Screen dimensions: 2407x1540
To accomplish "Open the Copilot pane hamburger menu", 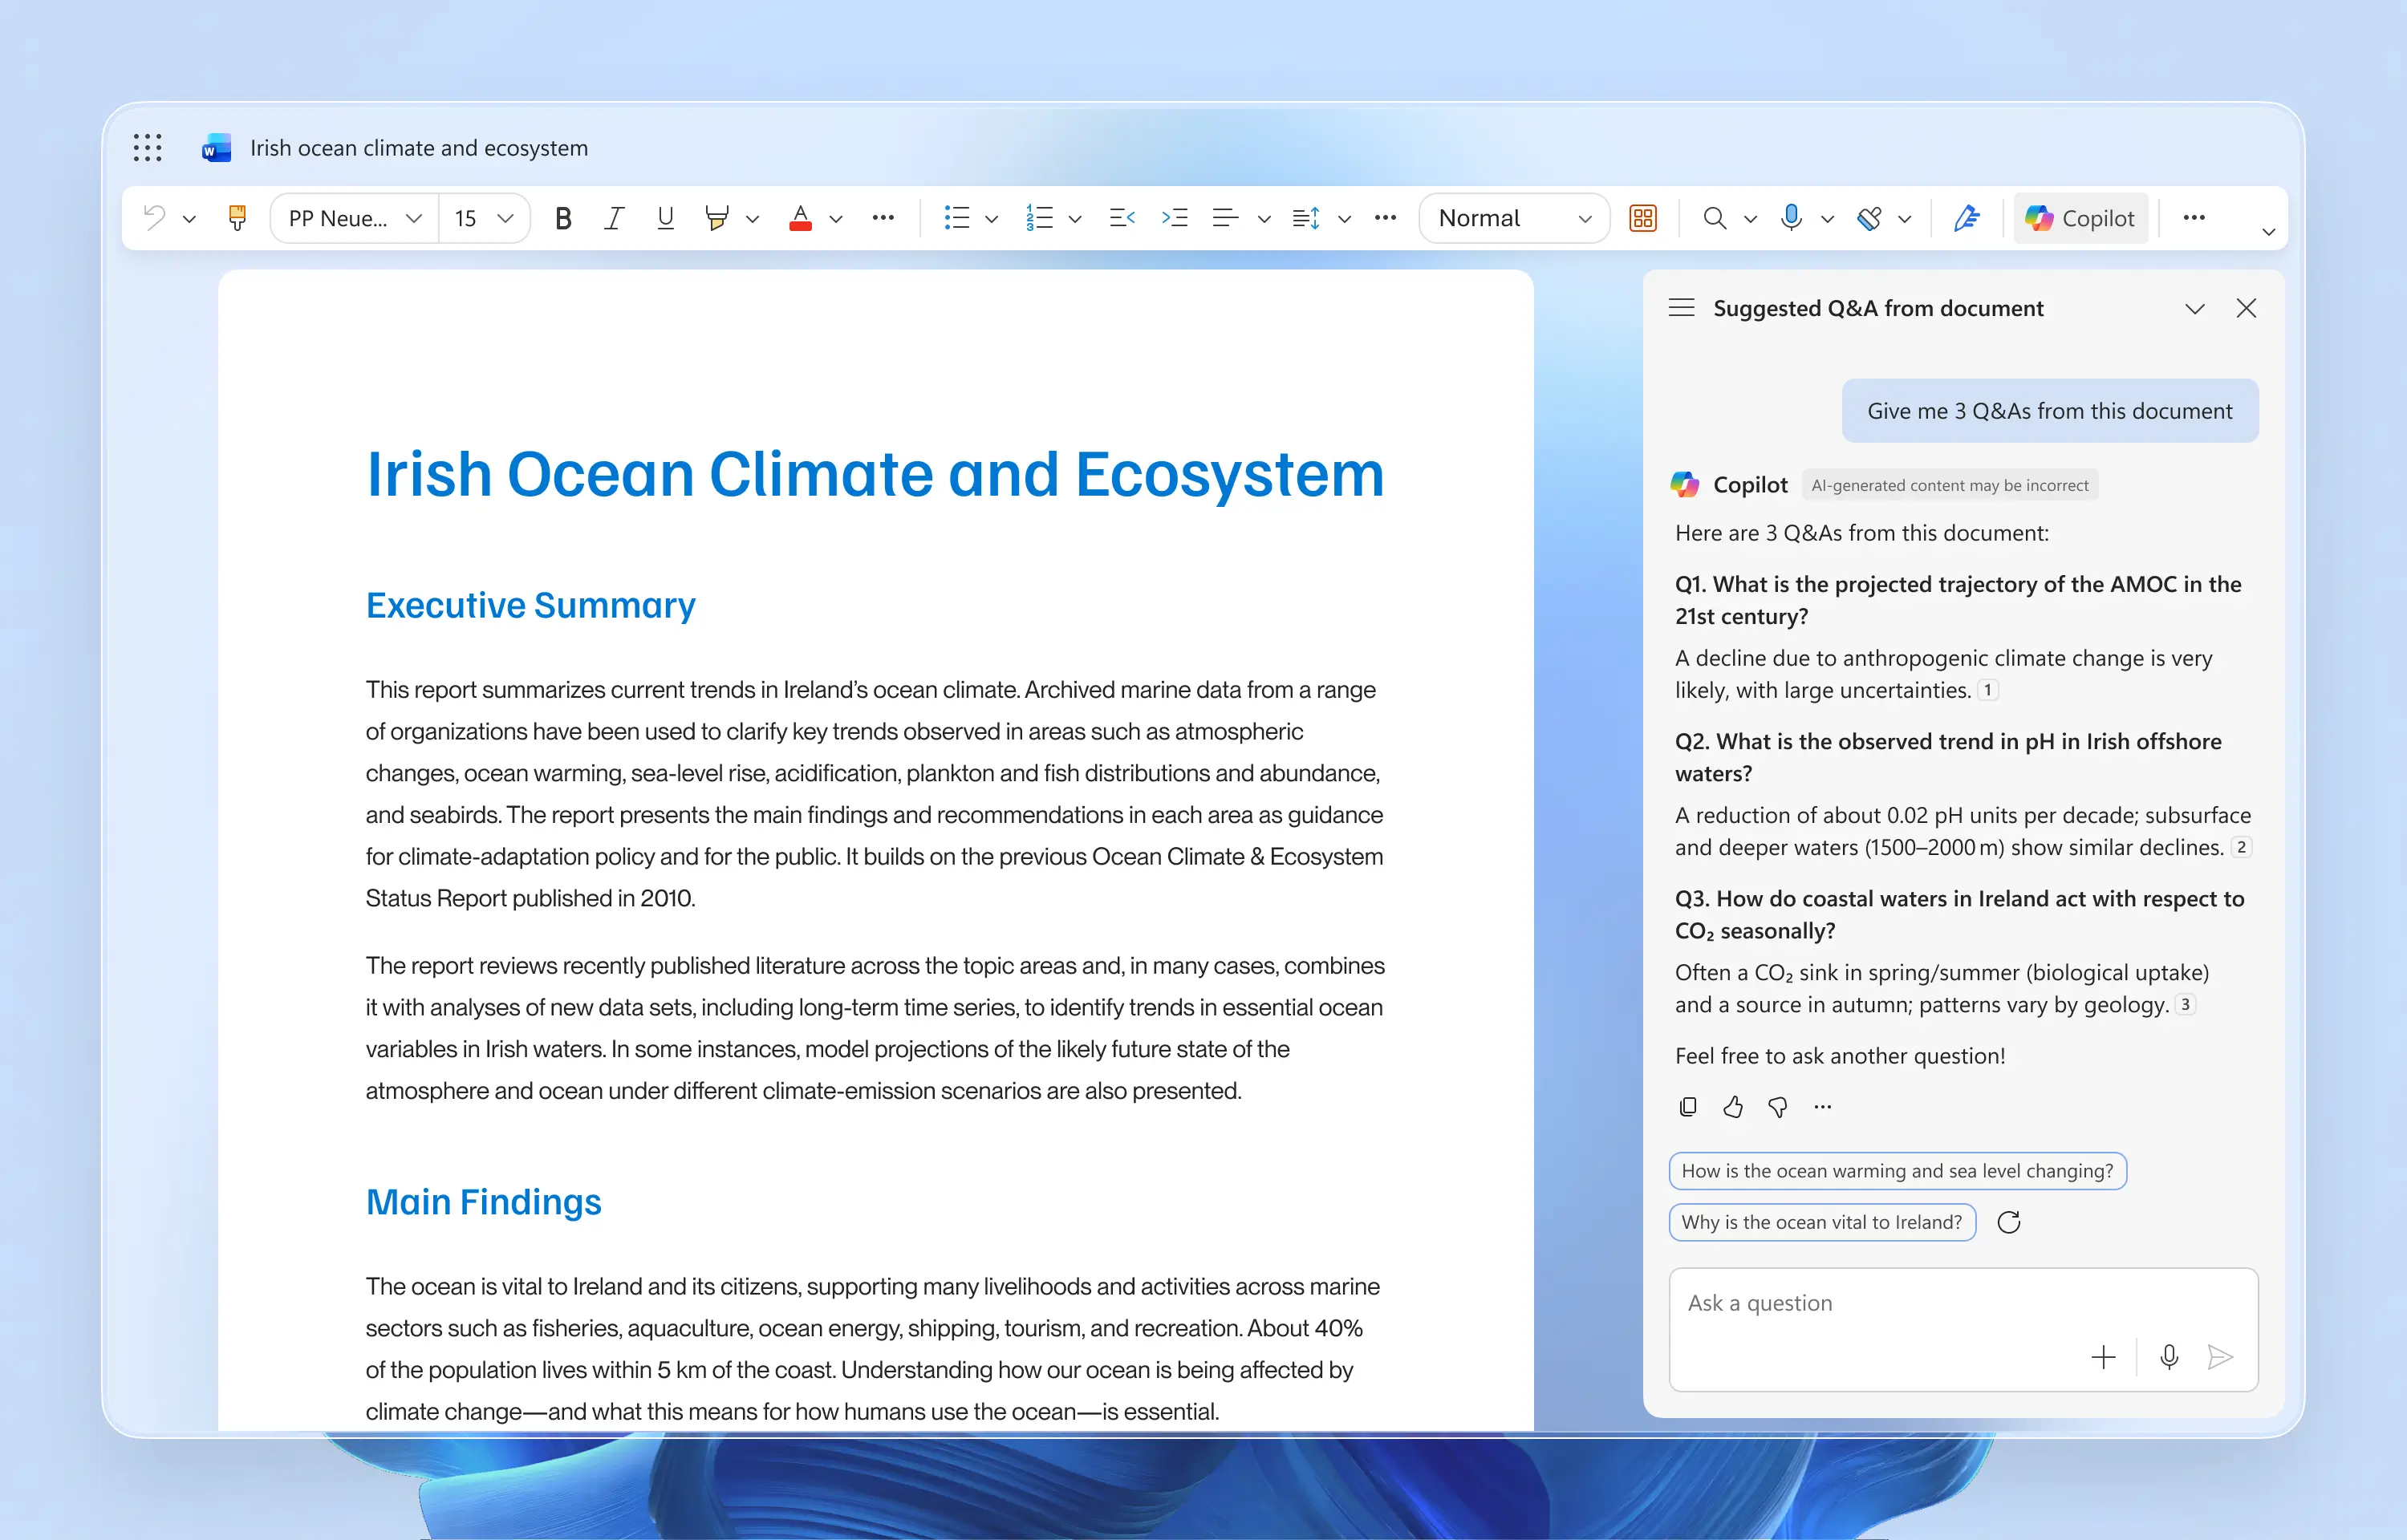I will [x=1681, y=308].
